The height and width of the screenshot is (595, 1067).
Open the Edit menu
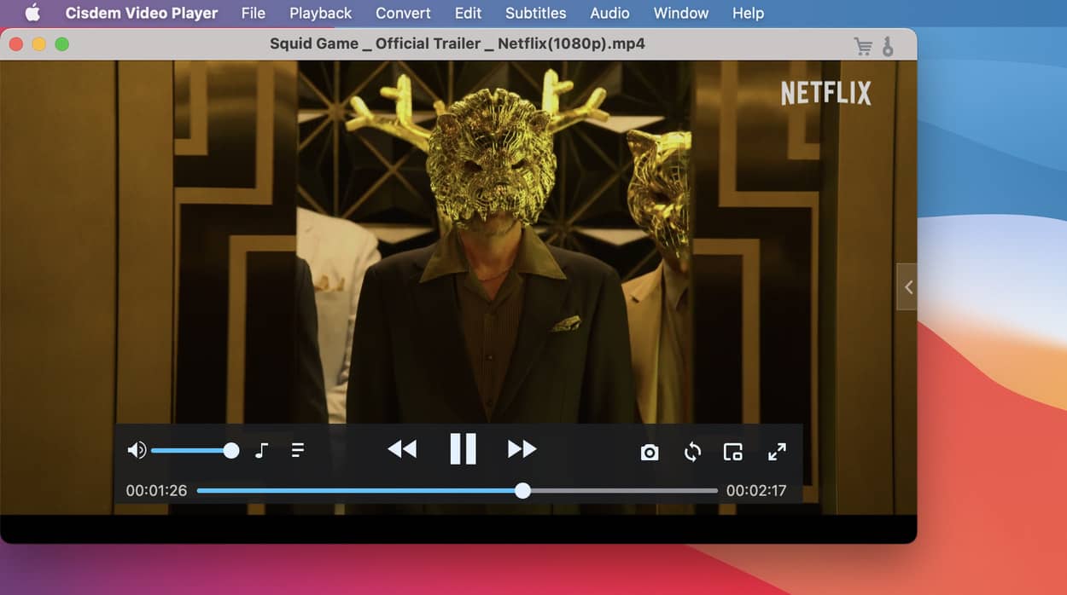click(468, 13)
